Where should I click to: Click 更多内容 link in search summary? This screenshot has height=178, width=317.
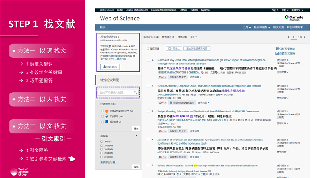coord(121,59)
